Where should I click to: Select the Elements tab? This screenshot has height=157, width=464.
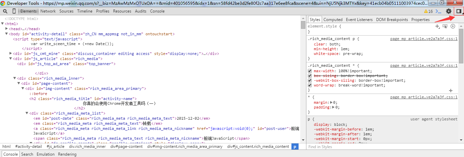28,11
